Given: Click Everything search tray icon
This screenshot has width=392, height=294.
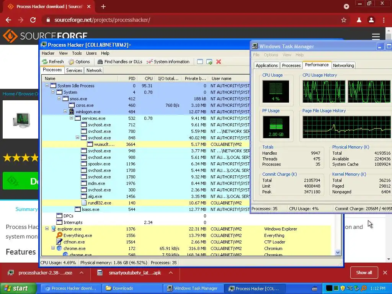Looking at the screenshot, I should (x=364, y=288).
